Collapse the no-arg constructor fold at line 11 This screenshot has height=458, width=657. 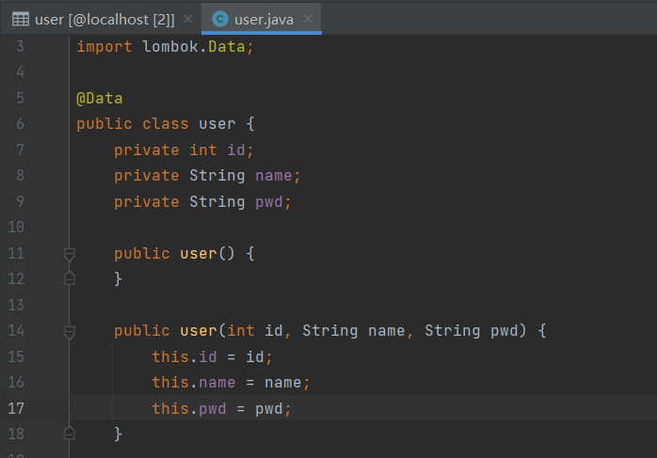coord(70,254)
